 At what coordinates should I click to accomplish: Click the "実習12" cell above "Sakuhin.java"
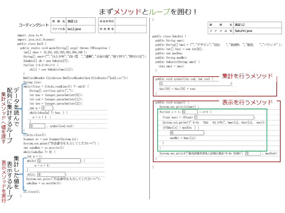(x=257, y=25)
